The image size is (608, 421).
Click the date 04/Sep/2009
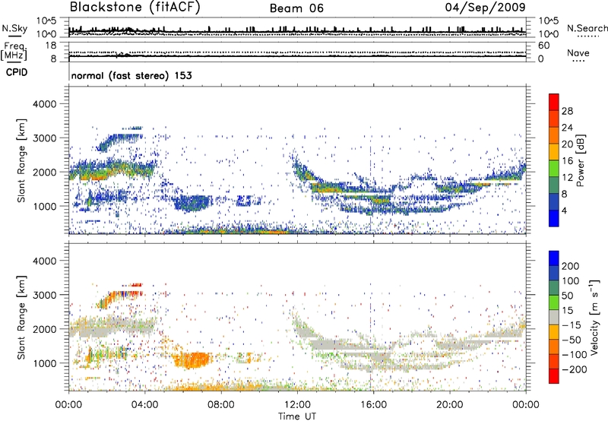click(x=485, y=8)
